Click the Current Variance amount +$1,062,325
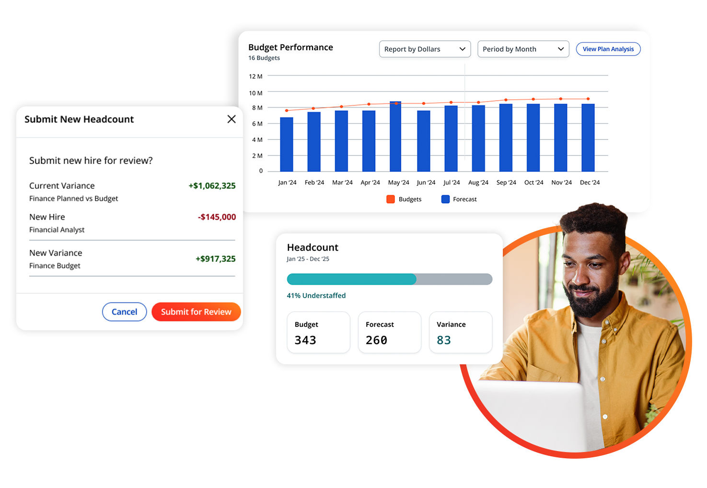 (212, 186)
